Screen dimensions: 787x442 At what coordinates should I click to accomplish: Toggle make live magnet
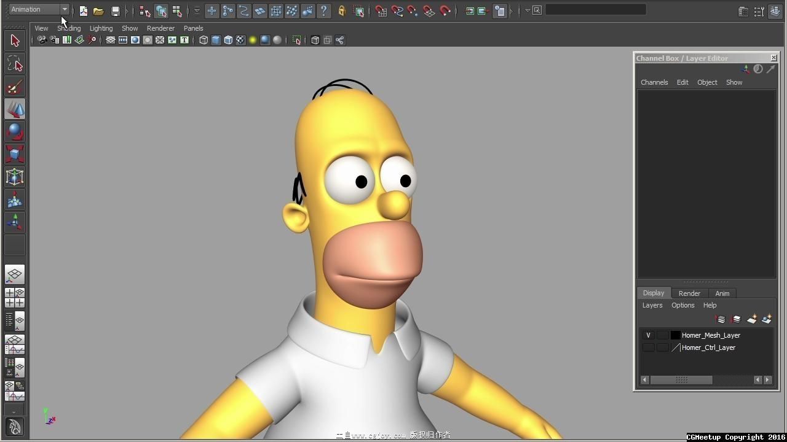click(x=445, y=11)
